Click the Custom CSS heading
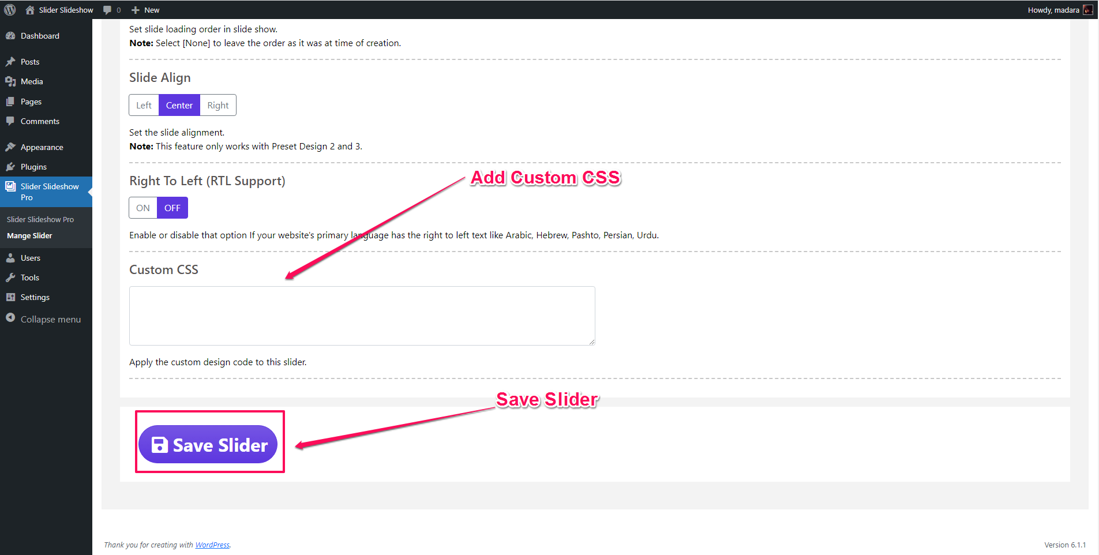The image size is (1099, 555). [x=164, y=269]
